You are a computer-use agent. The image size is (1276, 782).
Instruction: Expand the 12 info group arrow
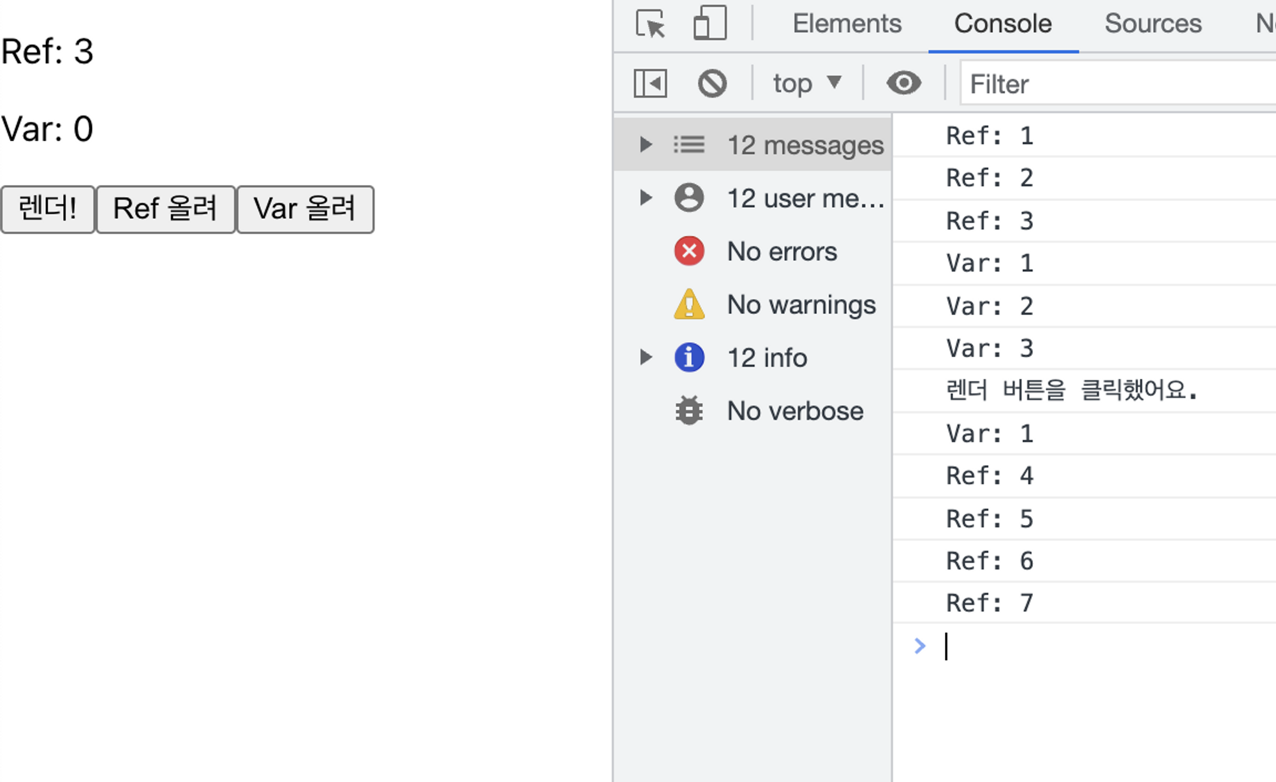point(646,358)
